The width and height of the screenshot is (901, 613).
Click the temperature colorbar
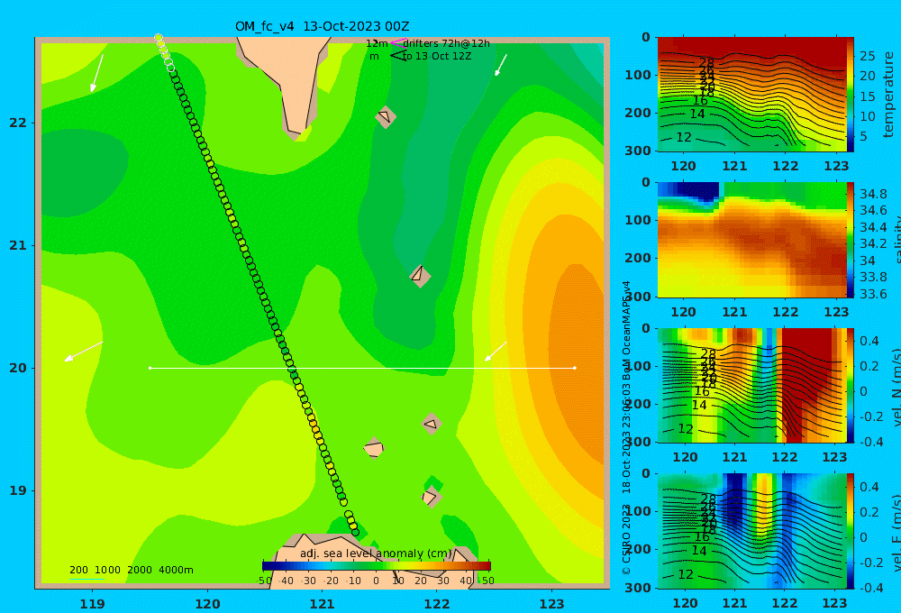click(x=851, y=95)
